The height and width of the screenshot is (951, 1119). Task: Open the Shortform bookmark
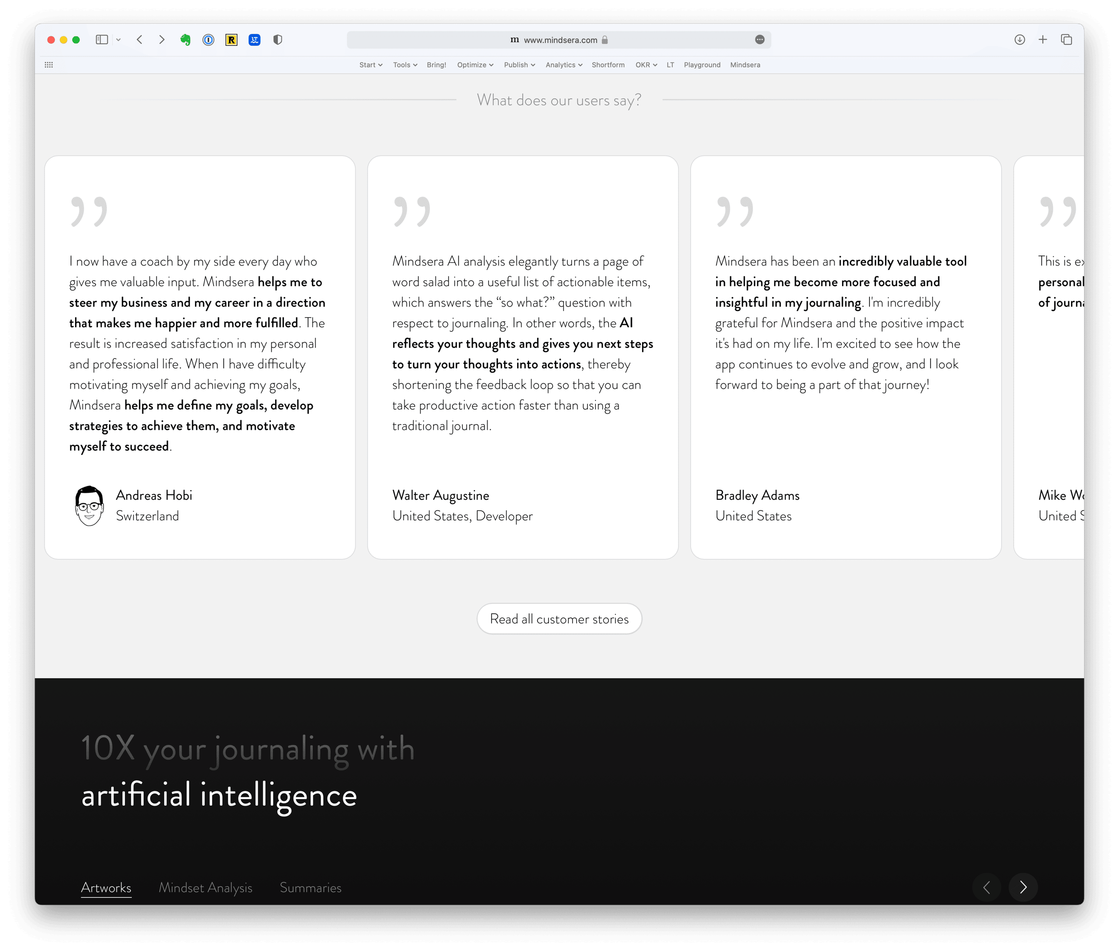(x=608, y=65)
